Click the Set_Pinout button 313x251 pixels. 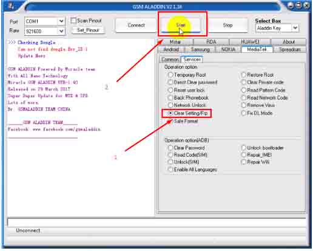pos(88,30)
